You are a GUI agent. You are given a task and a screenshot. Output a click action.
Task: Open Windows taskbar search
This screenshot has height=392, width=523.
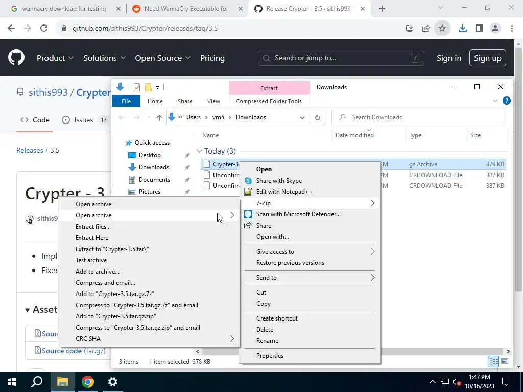point(37,382)
